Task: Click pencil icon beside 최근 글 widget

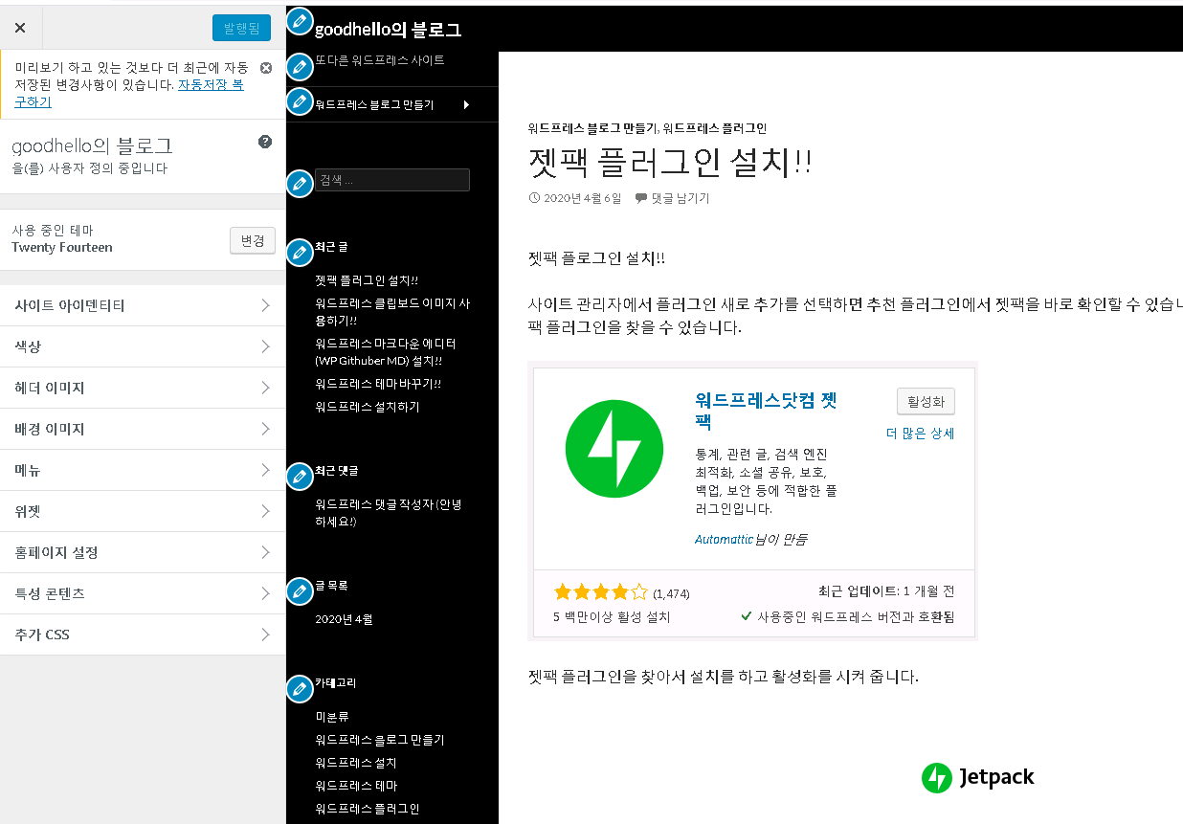Action: click(x=301, y=253)
